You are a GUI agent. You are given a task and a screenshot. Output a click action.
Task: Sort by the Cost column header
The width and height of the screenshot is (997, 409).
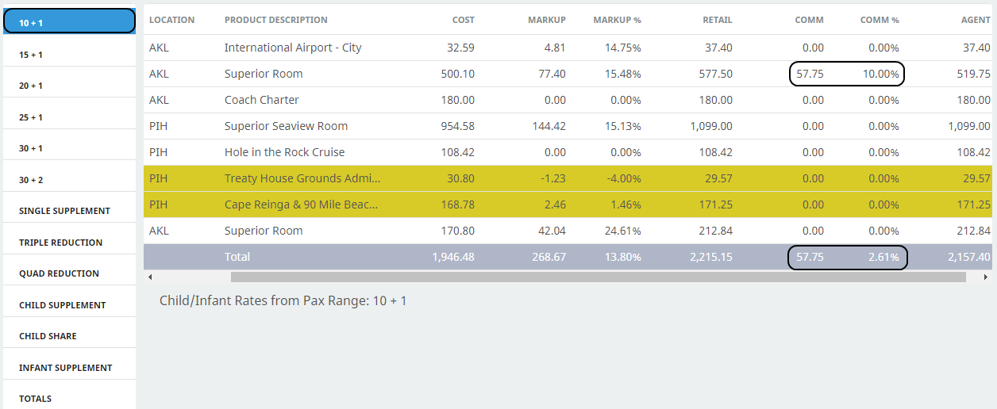(x=463, y=20)
